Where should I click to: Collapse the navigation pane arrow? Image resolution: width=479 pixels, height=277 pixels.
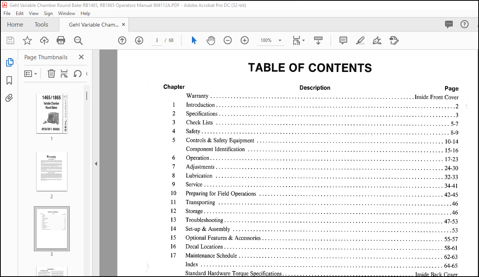point(96,164)
